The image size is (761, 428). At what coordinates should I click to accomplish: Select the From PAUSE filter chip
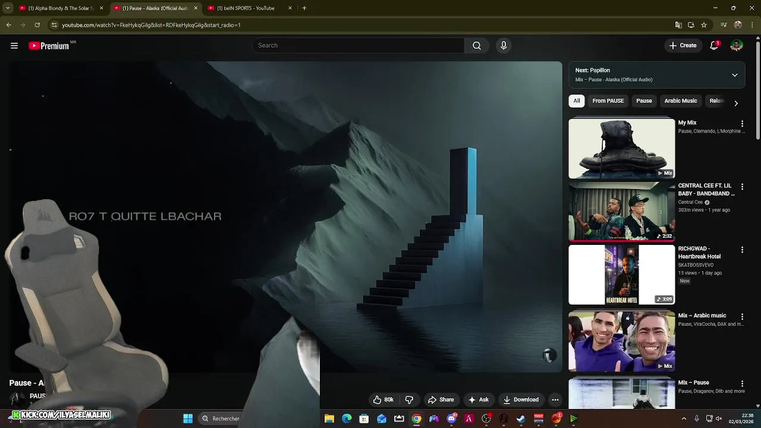[x=608, y=101]
